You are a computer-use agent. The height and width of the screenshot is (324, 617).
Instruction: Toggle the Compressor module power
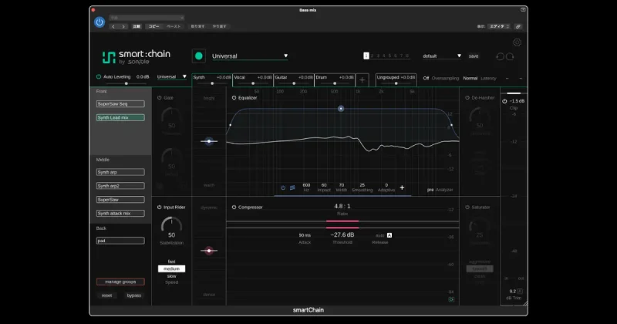pyautogui.click(x=234, y=207)
